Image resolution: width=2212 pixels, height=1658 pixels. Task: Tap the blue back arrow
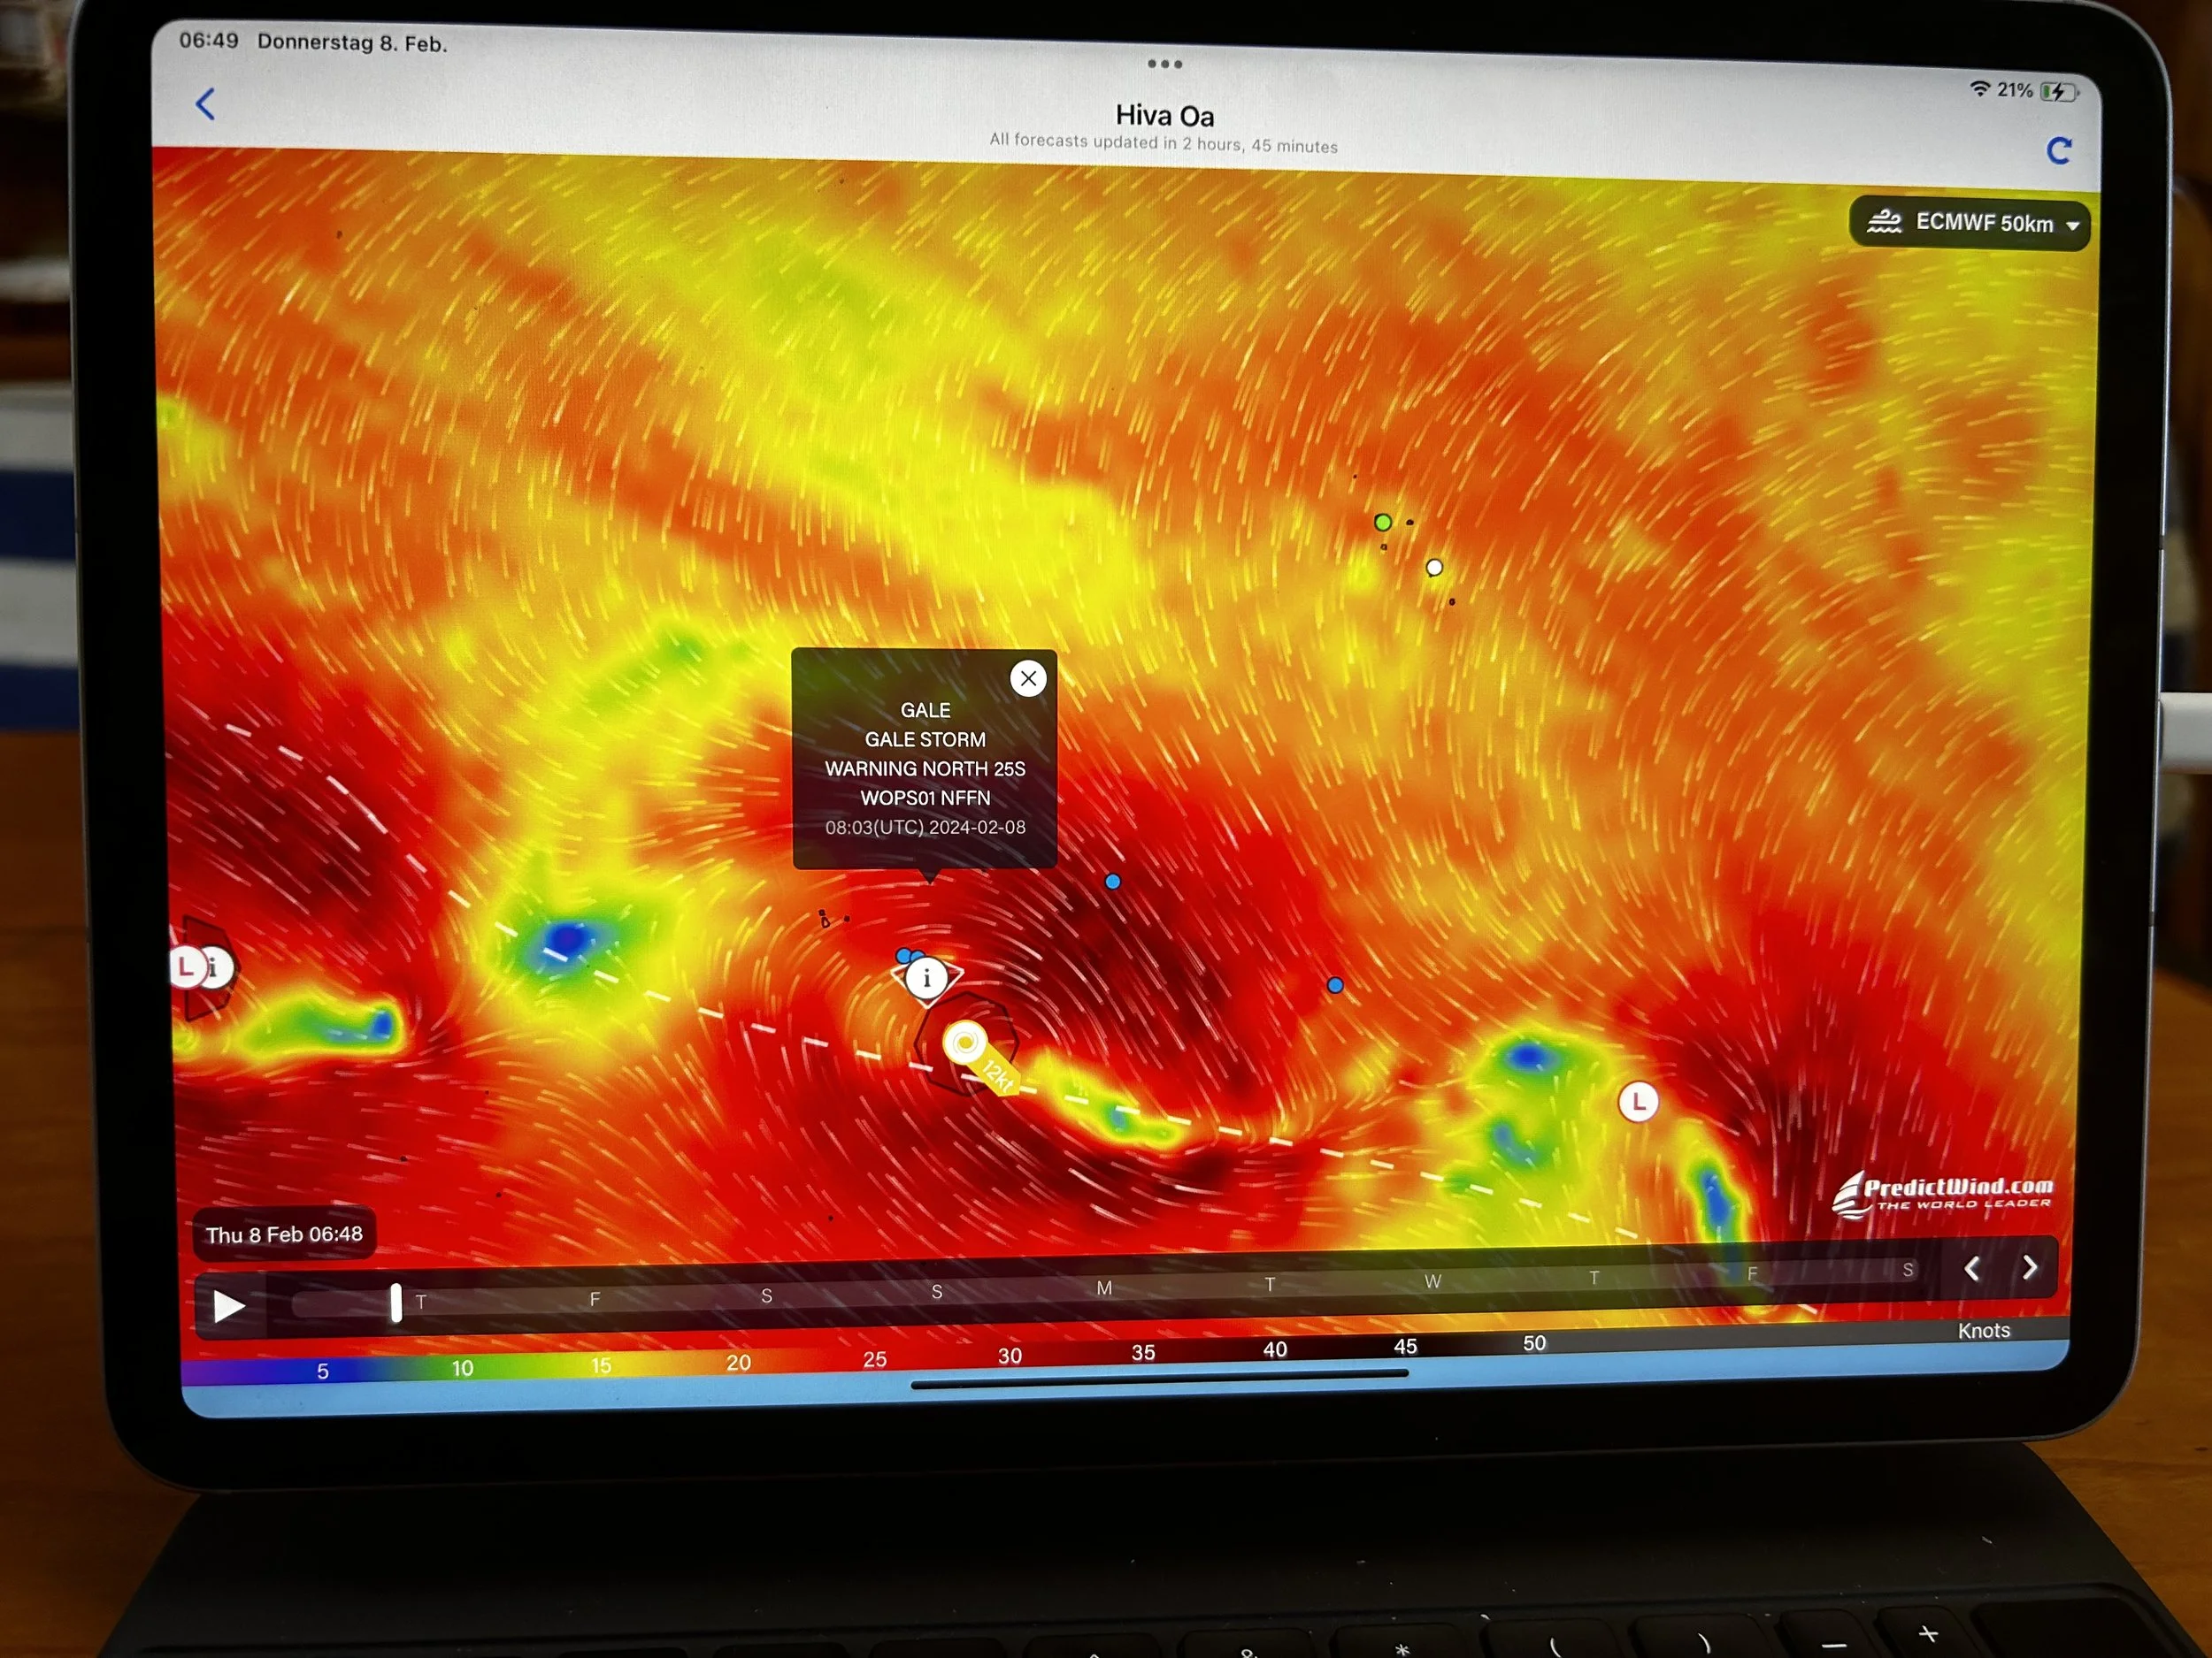tap(206, 104)
